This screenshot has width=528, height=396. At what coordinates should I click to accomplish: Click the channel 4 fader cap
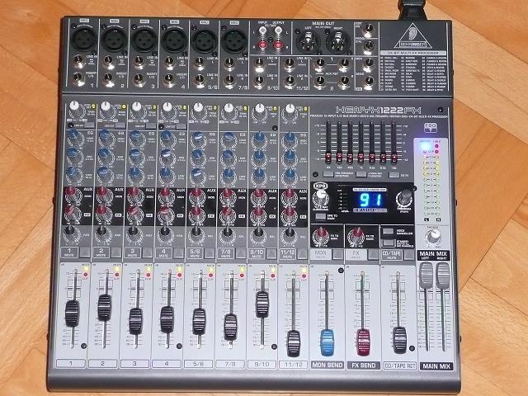(167, 319)
